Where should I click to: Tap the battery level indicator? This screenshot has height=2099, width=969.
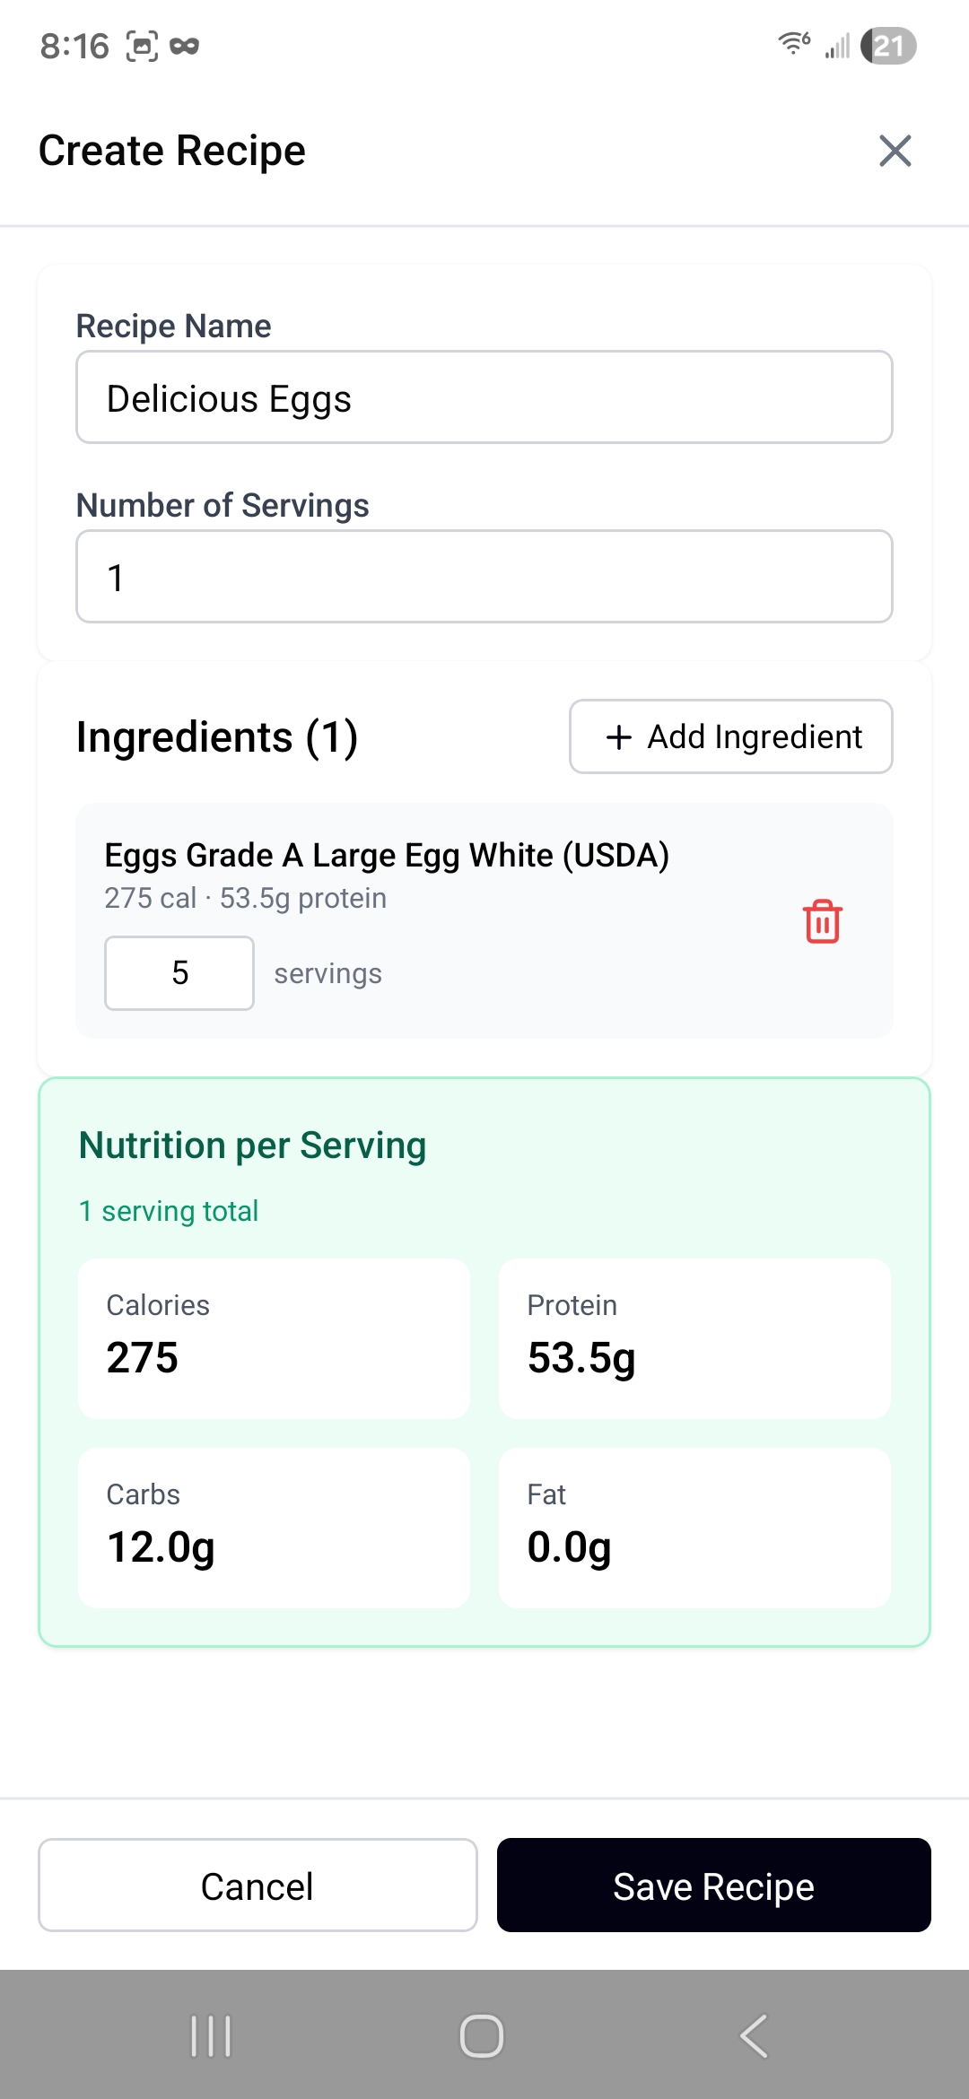pos(888,46)
